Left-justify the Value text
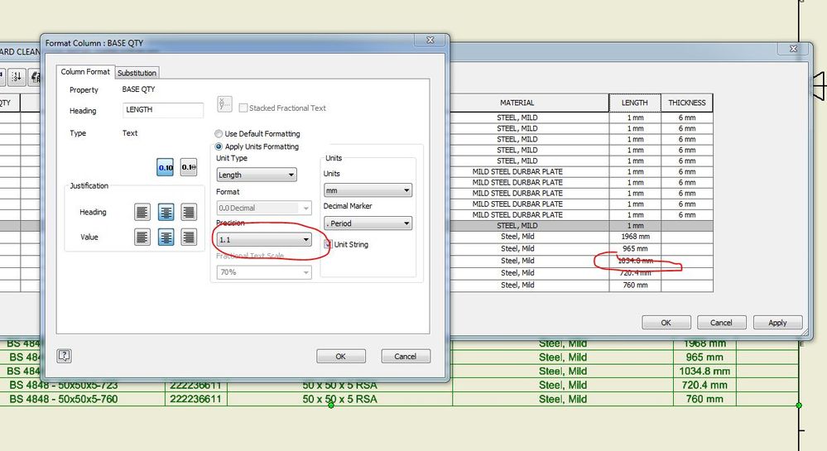 142,237
